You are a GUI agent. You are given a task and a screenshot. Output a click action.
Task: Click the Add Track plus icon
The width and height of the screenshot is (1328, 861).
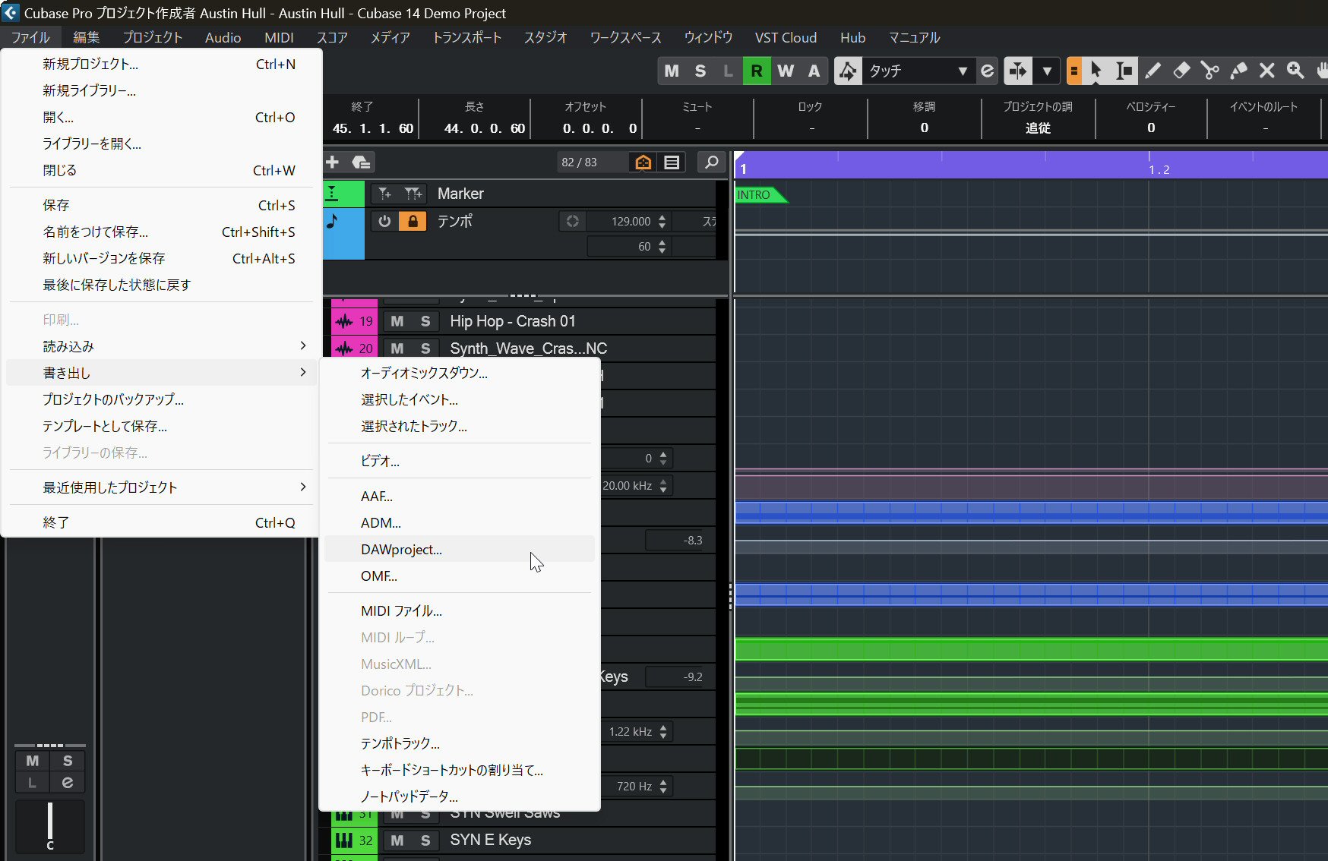tap(332, 162)
